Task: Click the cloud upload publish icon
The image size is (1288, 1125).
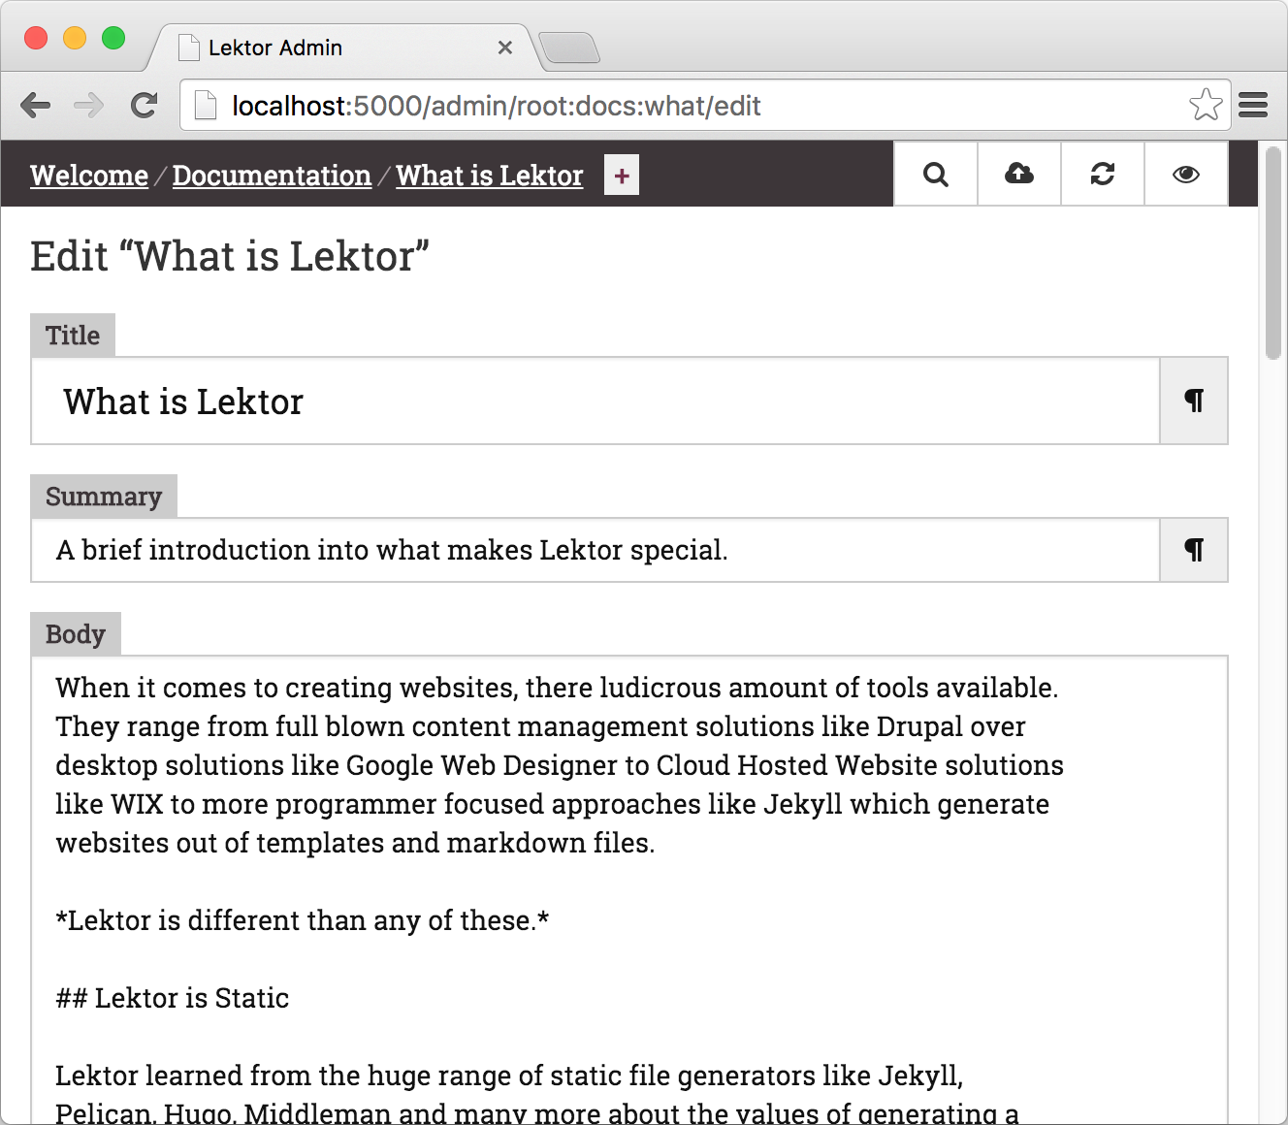Action: [x=1018, y=175]
